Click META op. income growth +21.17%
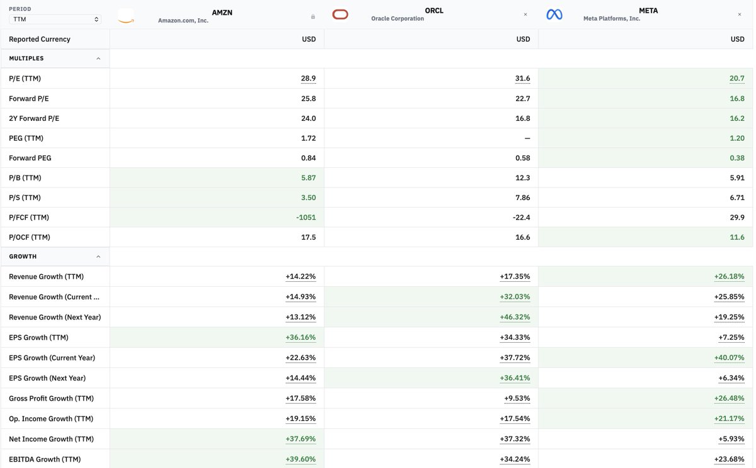This screenshot has height=468, width=756. [730, 419]
